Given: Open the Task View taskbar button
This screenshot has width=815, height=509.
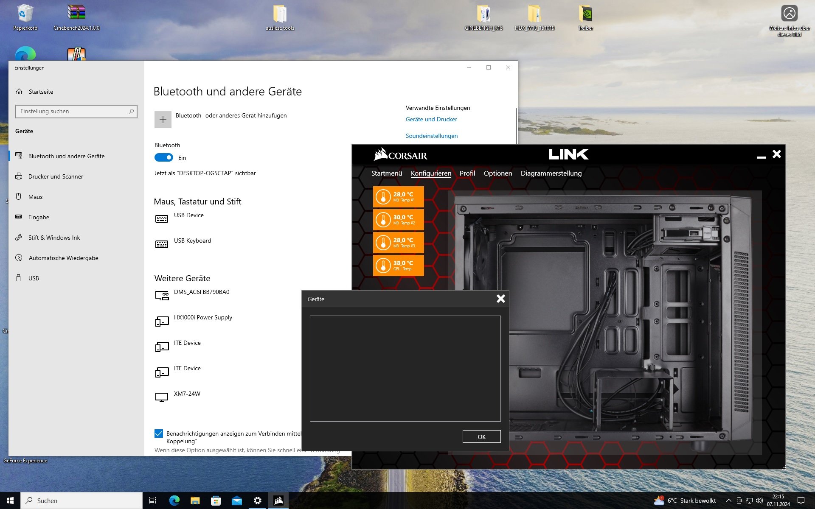Looking at the screenshot, I should 153,501.
